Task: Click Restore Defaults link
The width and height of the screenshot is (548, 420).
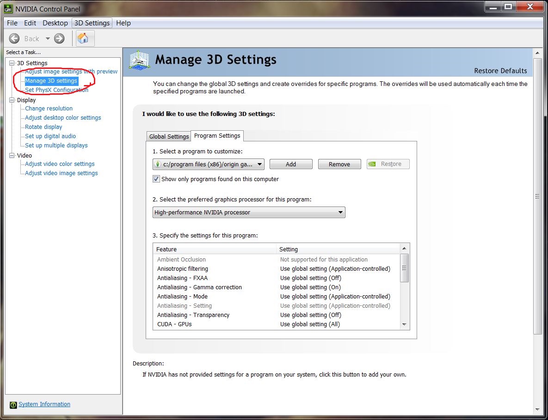Action: [x=500, y=71]
